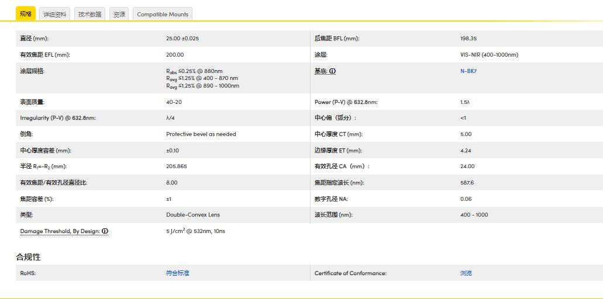The height and width of the screenshot is (299, 603).
Task: Select center thickness value 5.00
Action: (x=466, y=134)
